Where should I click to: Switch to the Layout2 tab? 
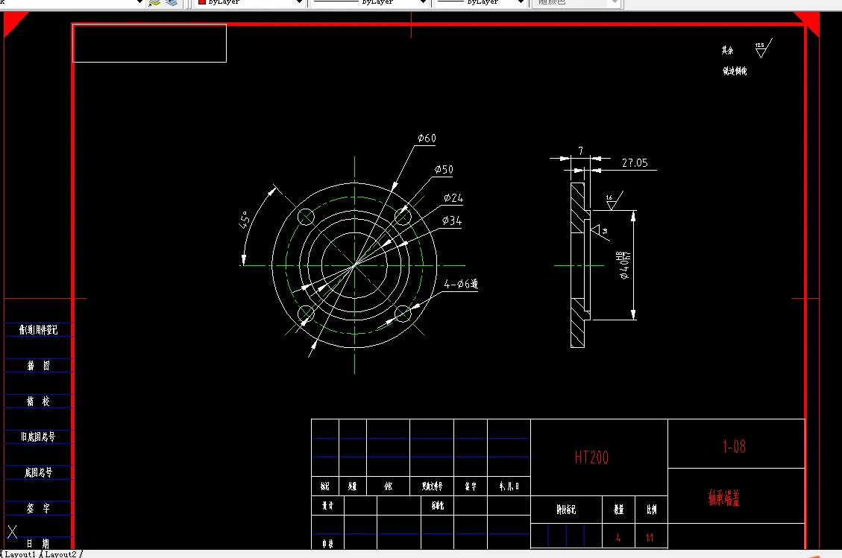click(60, 554)
